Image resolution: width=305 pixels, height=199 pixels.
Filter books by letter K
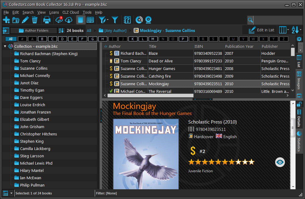pos(133,39)
